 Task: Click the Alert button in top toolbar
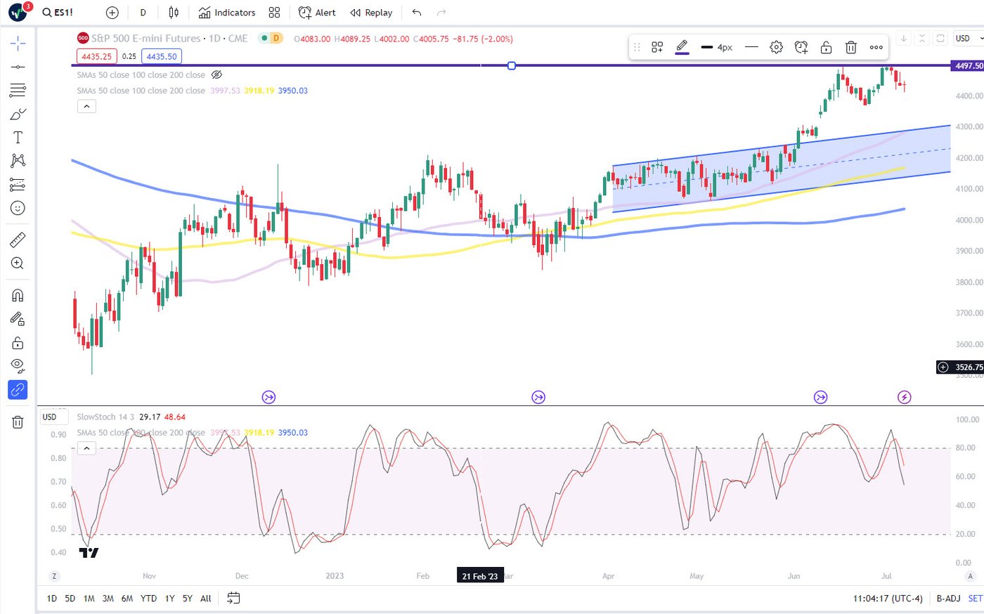[317, 13]
